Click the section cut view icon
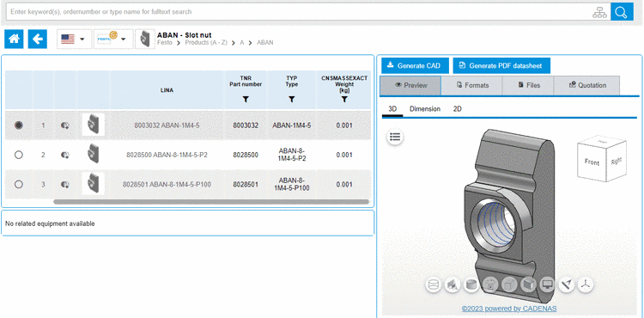644x318 pixels. (x=453, y=284)
